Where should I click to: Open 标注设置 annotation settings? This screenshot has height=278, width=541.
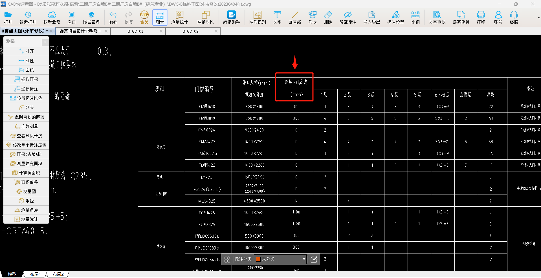396,17
